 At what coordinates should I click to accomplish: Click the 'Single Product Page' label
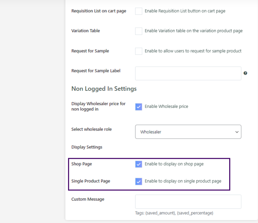click(x=91, y=181)
